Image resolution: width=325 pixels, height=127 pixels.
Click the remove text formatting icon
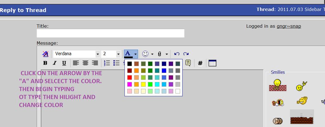click(x=45, y=54)
